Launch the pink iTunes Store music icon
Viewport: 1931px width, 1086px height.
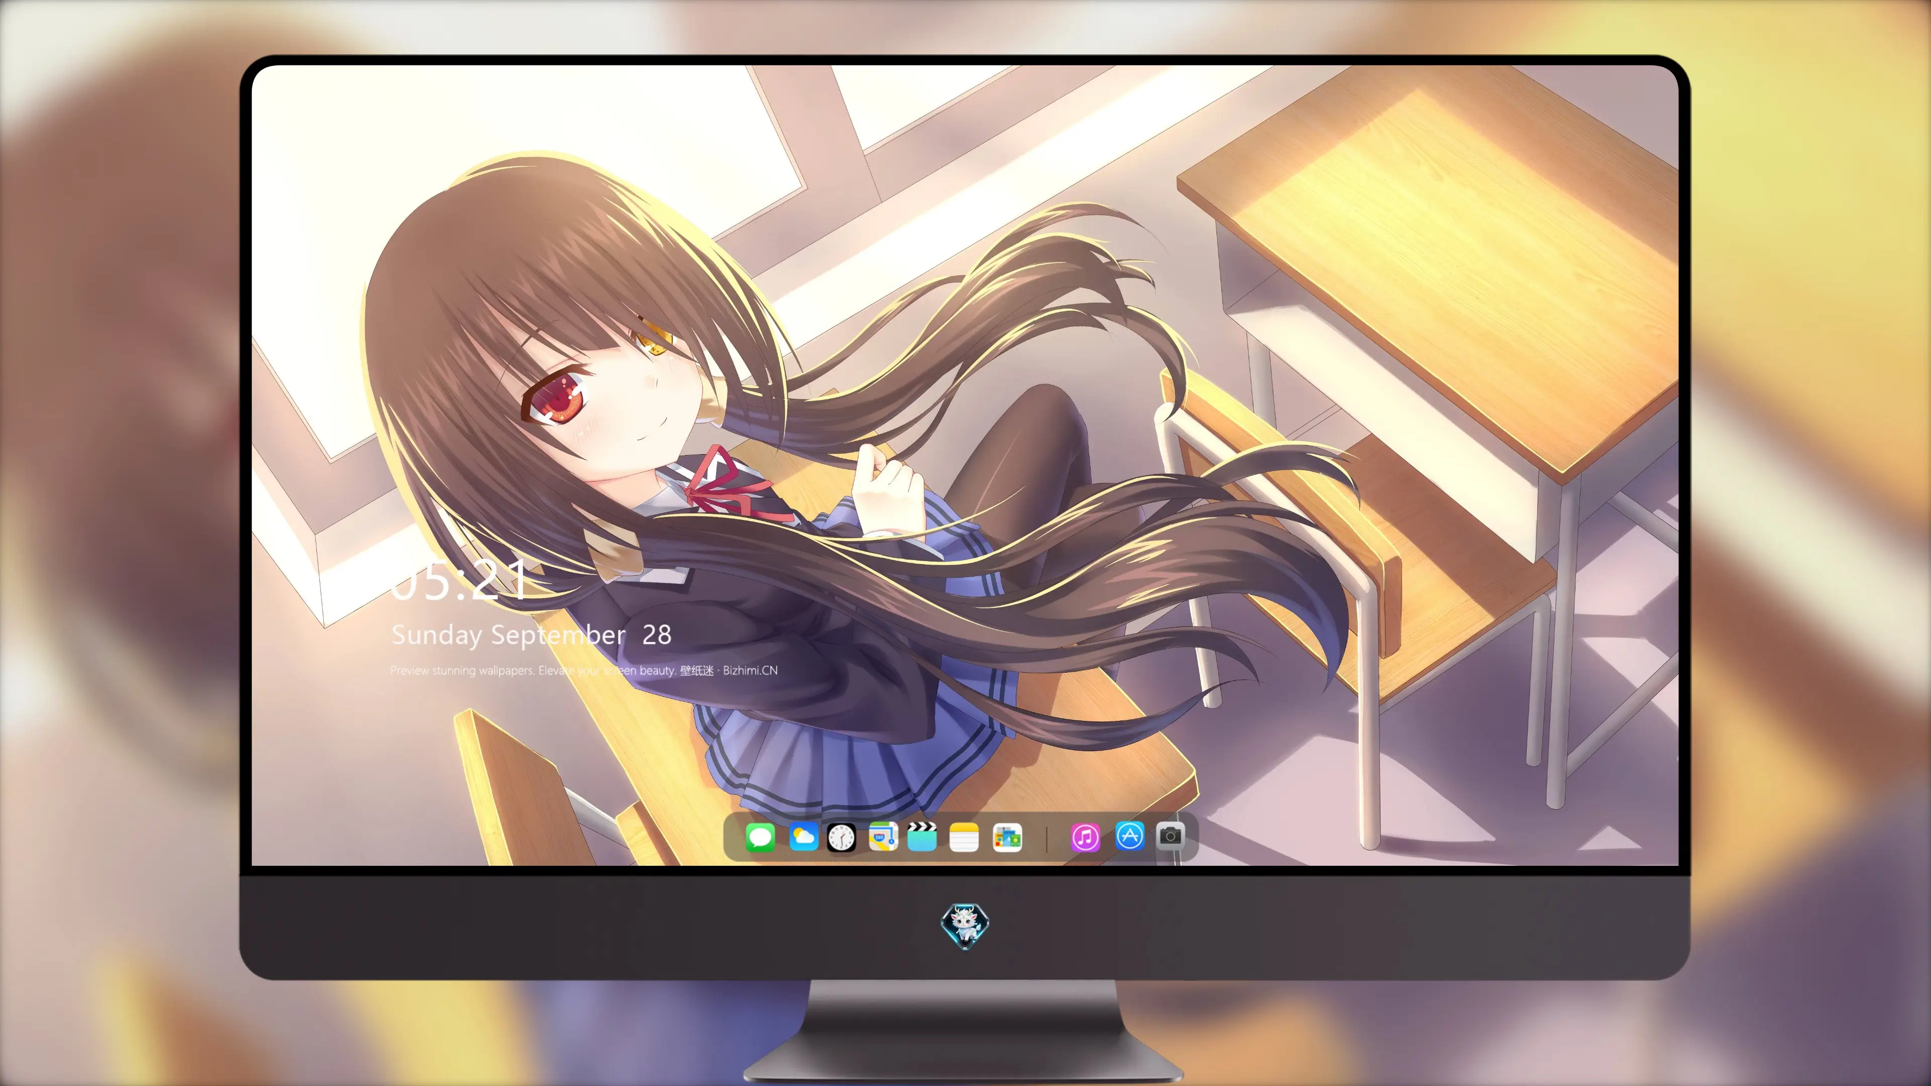tap(1086, 837)
